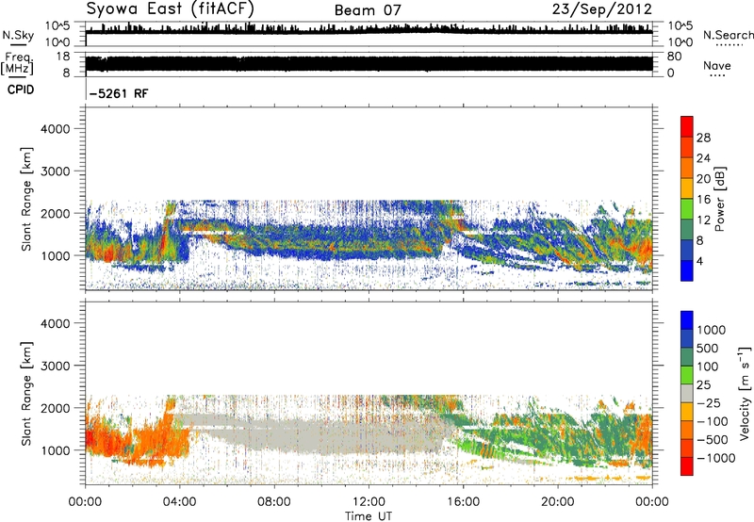Select the "Velocity [m s⁻¹]" color bar title
This screenshot has width=754, height=522.
[745, 393]
